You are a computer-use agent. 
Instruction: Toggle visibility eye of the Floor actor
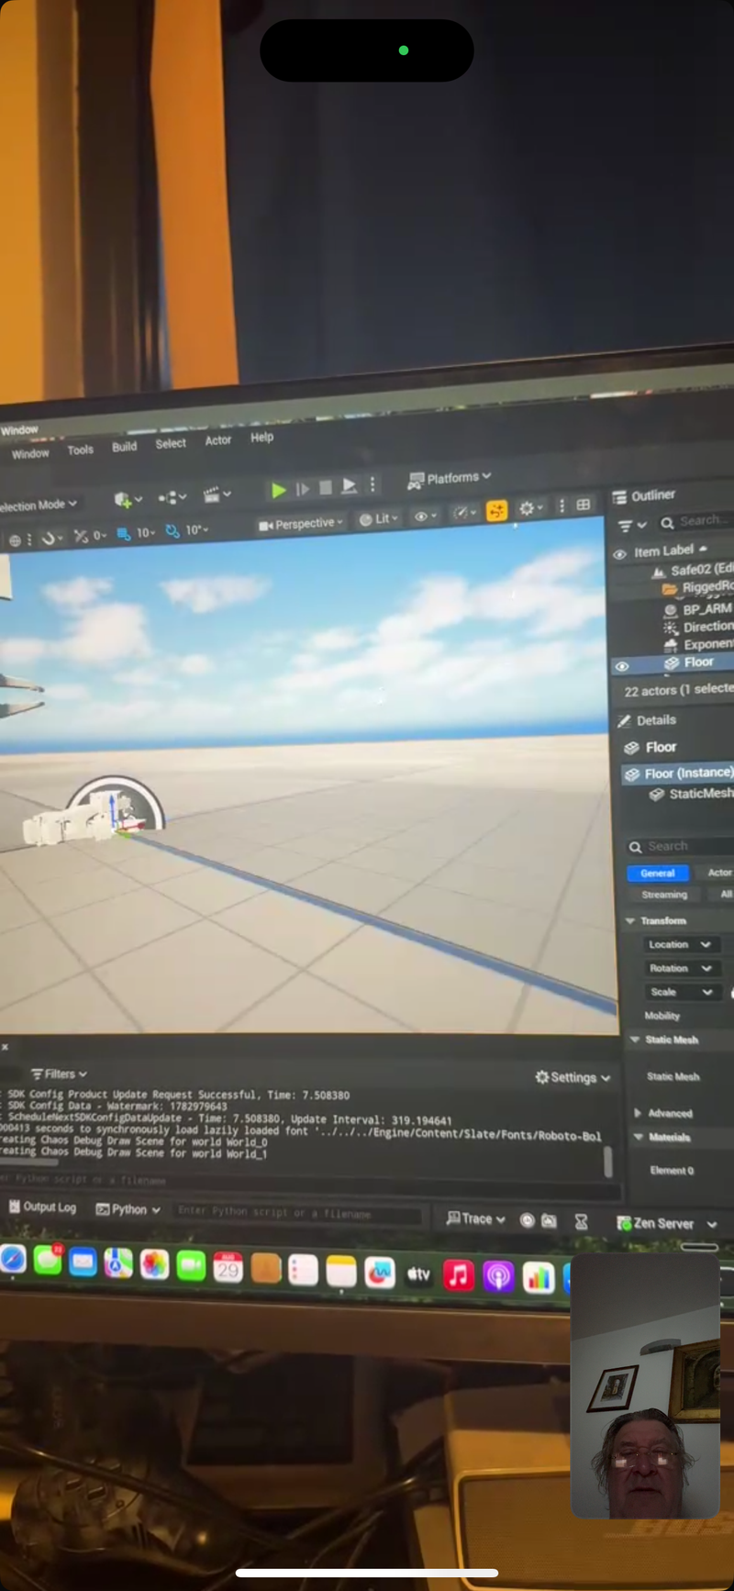point(622,667)
